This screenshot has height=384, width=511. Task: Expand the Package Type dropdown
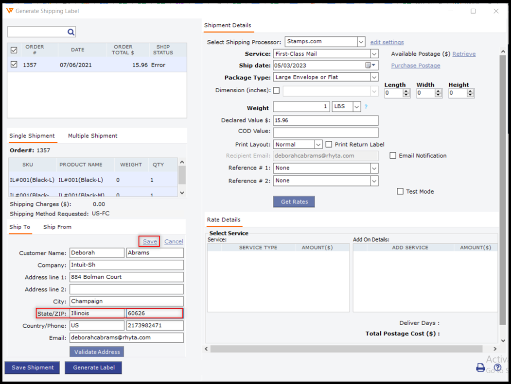373,77
